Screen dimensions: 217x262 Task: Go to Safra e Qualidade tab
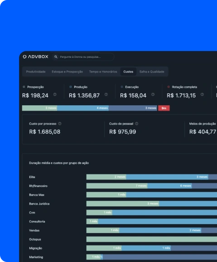click(x=152, y=72)
